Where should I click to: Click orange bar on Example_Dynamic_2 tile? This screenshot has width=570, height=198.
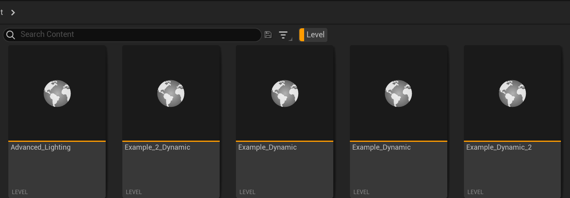click(x=512, y=141)
